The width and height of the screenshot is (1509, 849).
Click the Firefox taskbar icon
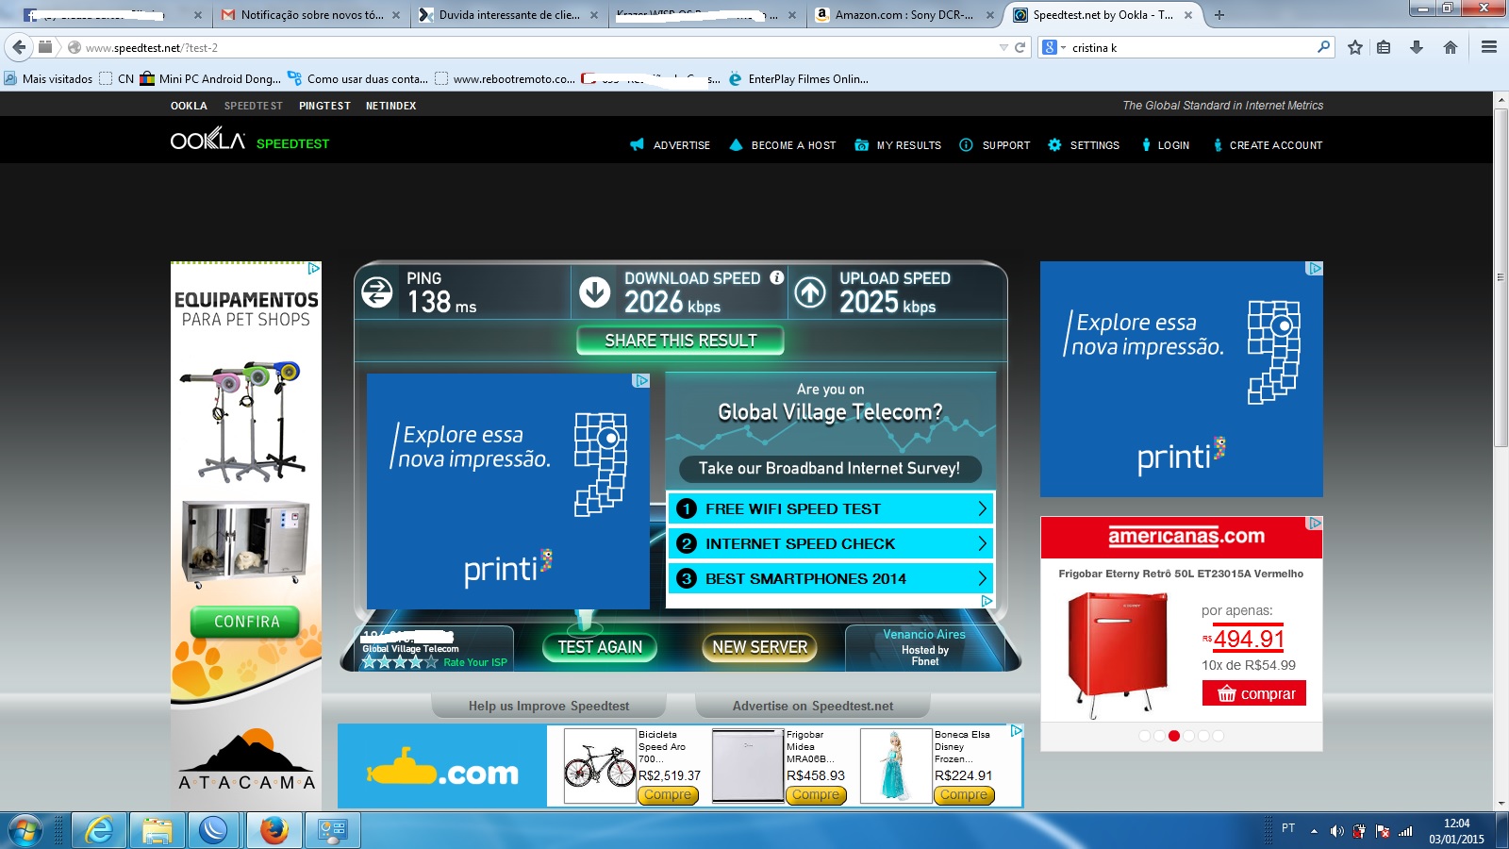274,830
